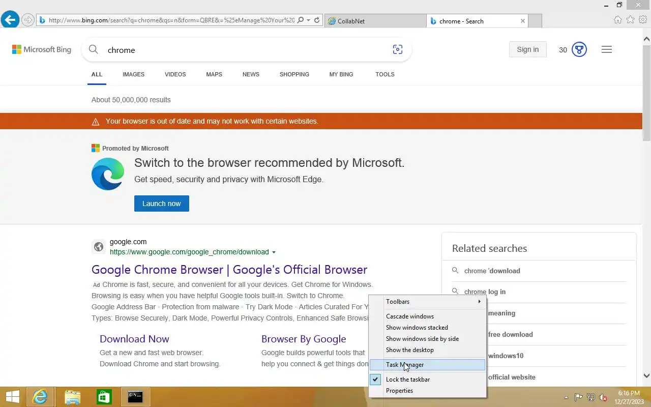This screenshot has width=651, height=407.
Task: Open Internet Explorer Tools gear icon
Action: coord(643,20)
